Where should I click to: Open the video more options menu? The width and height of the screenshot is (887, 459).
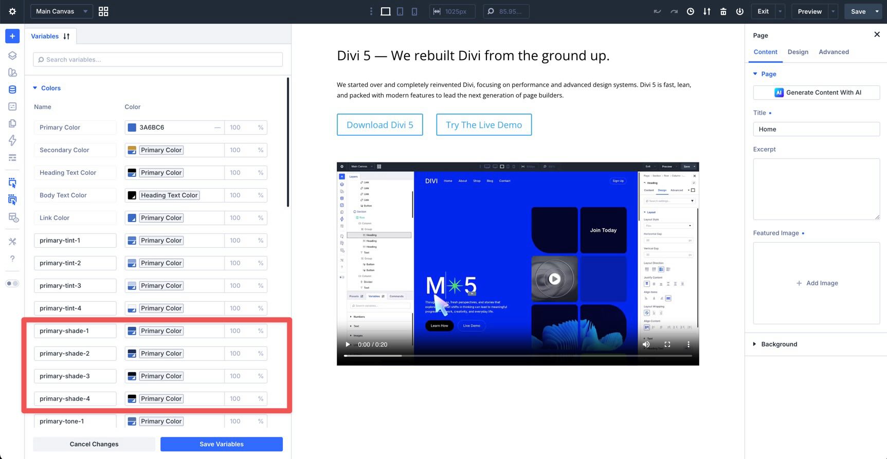coord(689,344)
